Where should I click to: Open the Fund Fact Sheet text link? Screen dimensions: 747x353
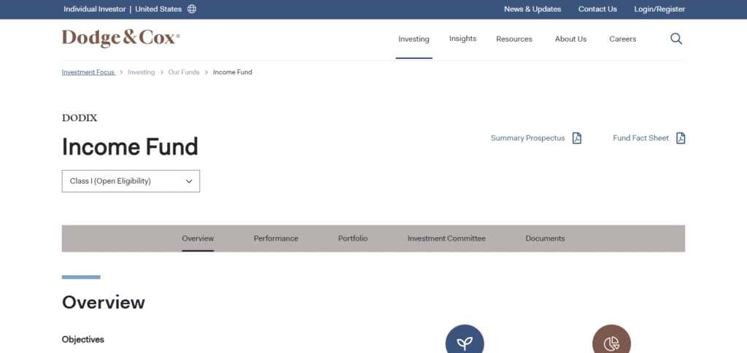640,138
